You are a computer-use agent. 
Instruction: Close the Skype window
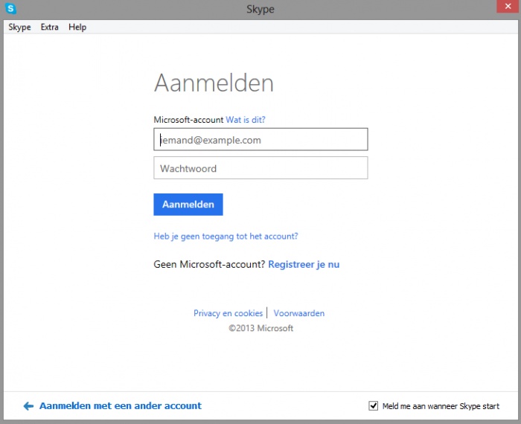coord(508,6)
